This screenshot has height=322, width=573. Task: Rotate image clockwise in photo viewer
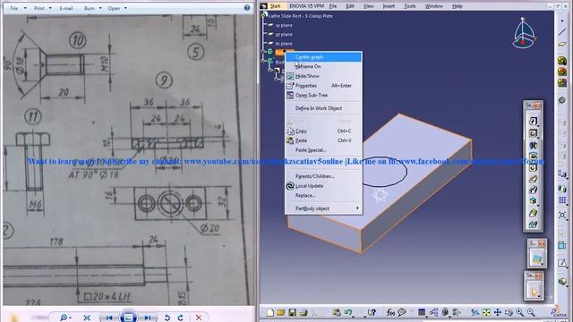181,318
